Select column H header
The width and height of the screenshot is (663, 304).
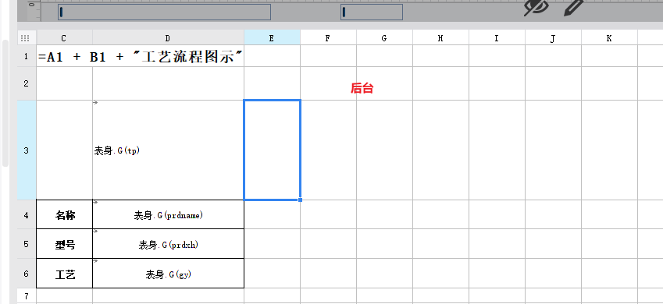pyautogui.click(x=441, y=38)
